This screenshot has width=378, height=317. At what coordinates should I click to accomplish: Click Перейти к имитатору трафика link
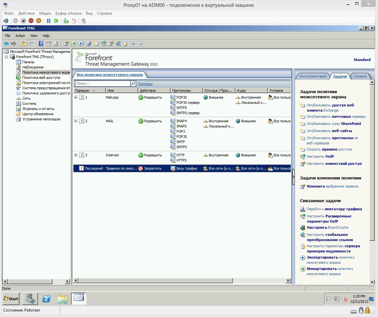point(334,209)
